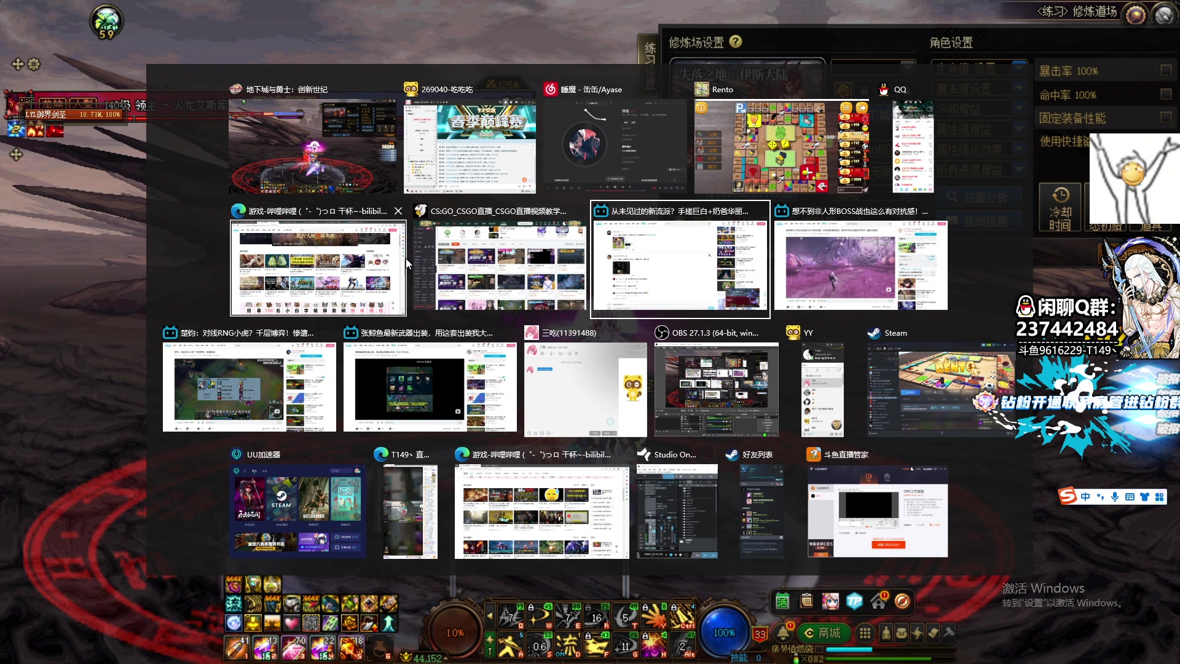Image resolution: width=1180 pixels, height=664 pixels.
Task: Click the blue MP orb showing 100%
Action: [724, 632]
